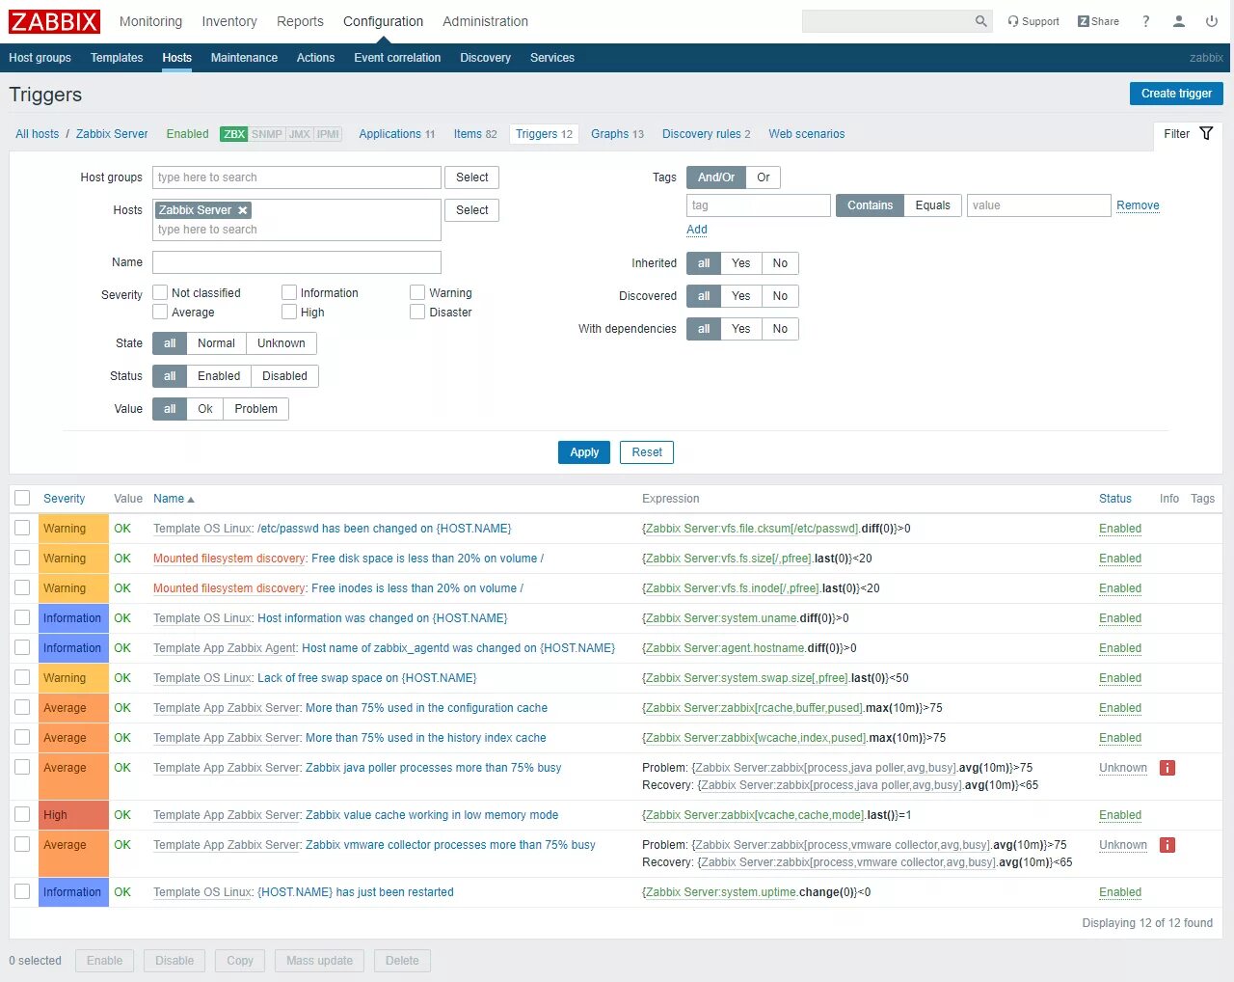Viewport: 1234px width, 982px height.
Task: Open the Graphs 13 tab
Action: tap(617, 134)
